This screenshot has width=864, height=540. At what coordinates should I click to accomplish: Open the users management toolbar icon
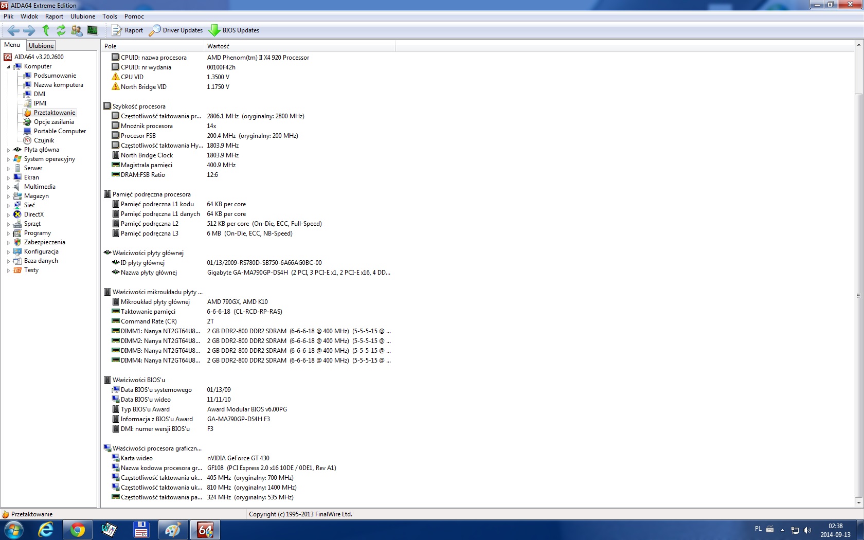(x=77, y=30)
